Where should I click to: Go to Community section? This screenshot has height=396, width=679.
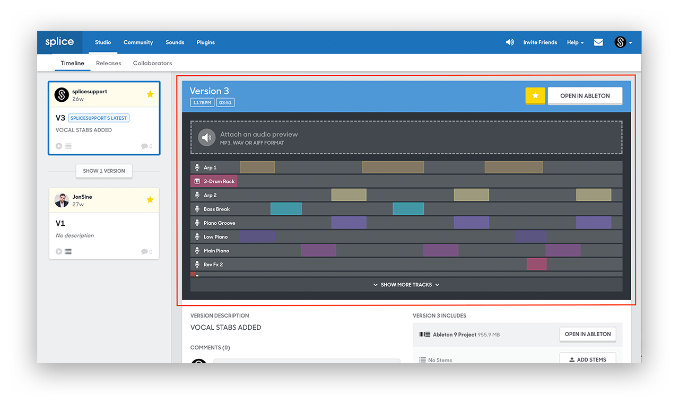[138, 42]
